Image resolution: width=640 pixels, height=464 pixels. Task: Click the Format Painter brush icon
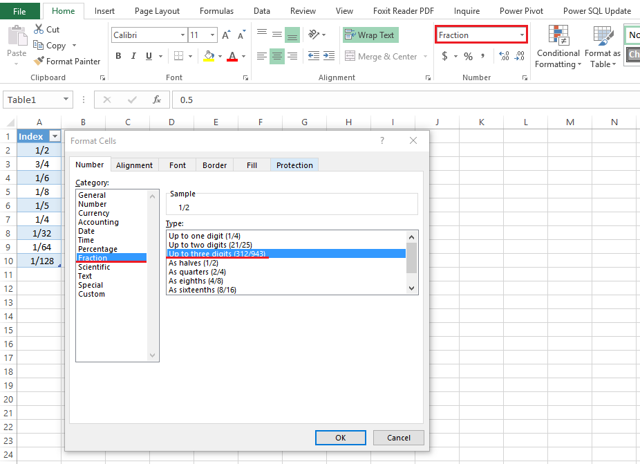tap(39, 62)
